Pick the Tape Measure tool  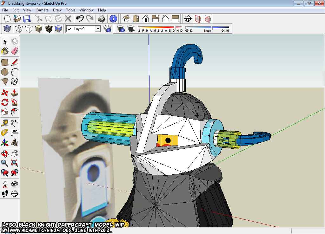click(4, 123)
